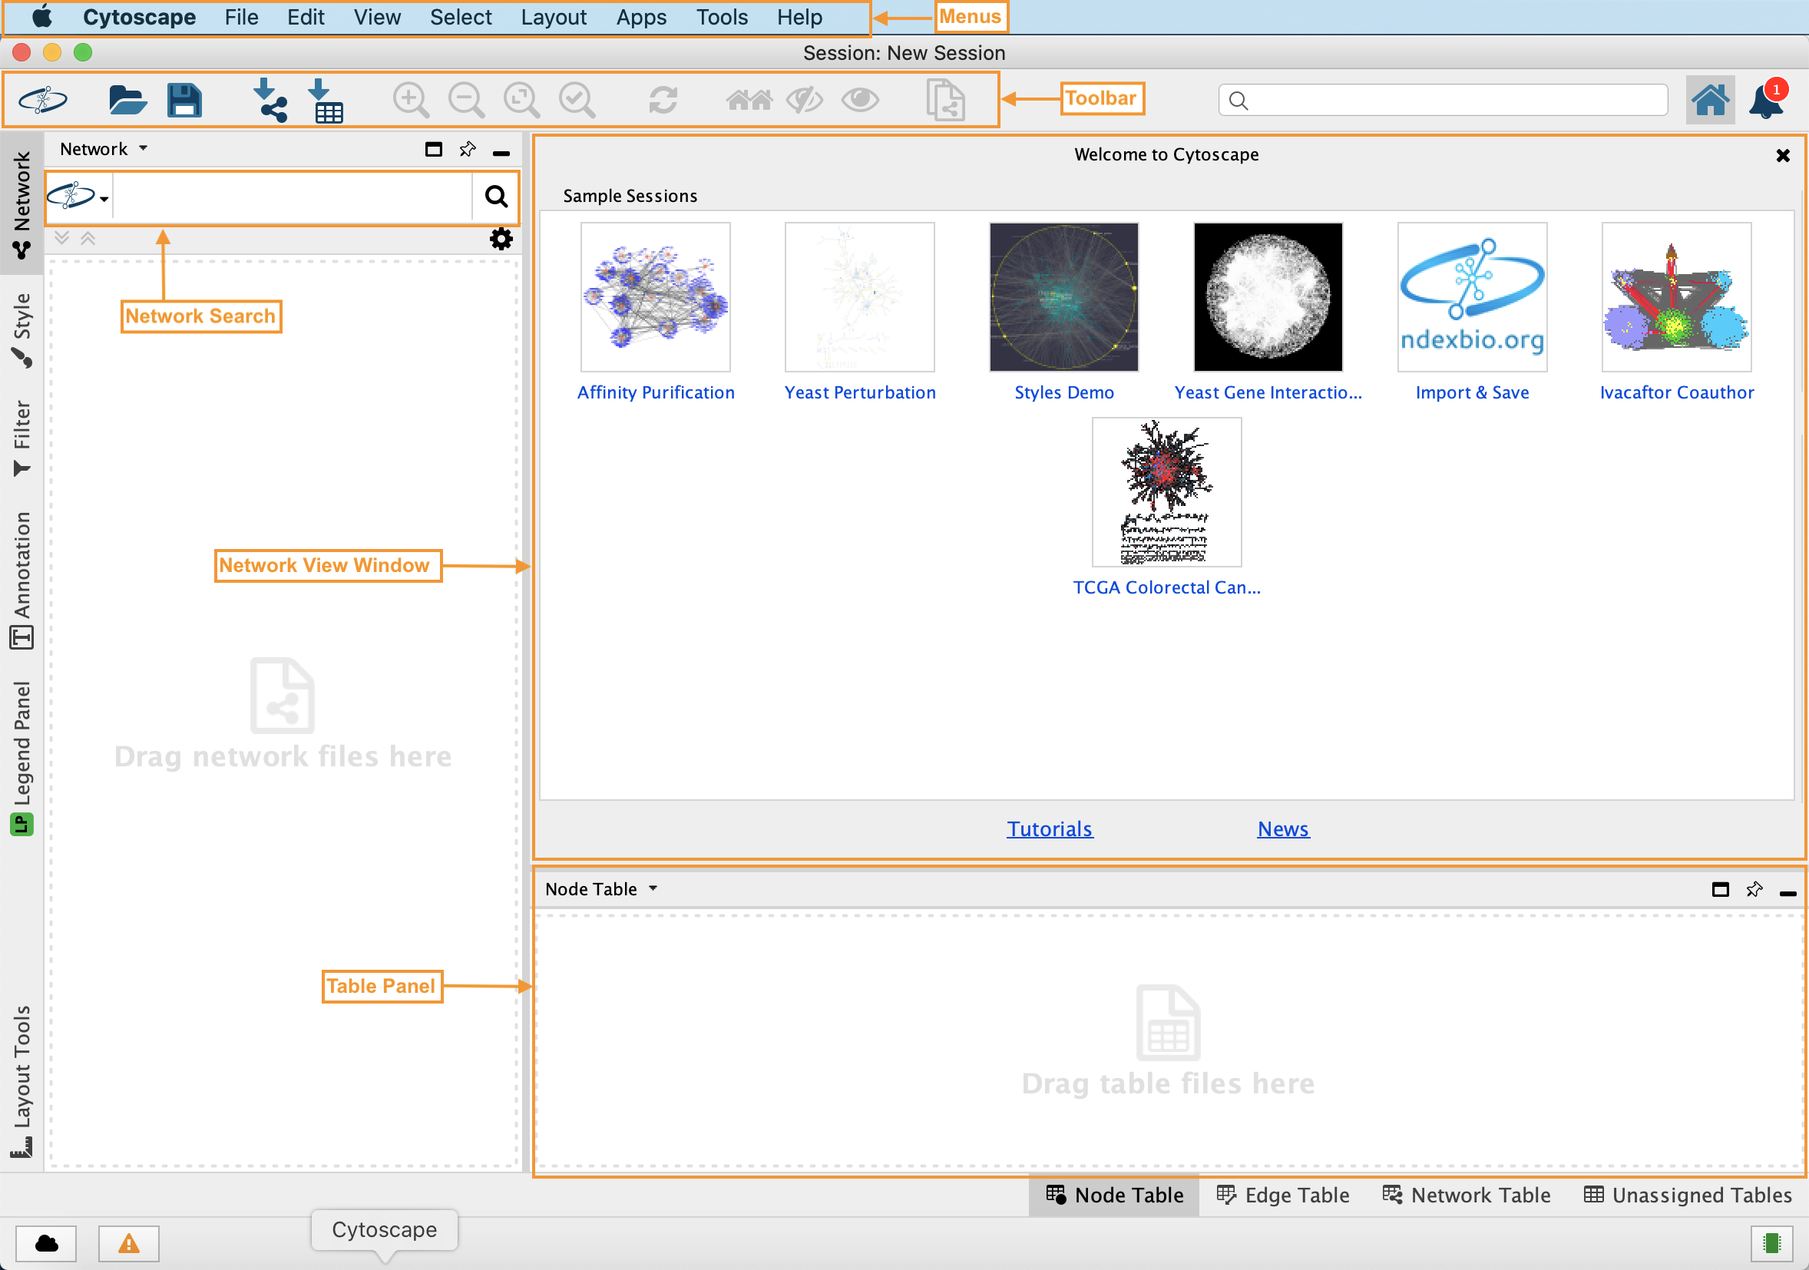Toggle the hide selected eye-slash icon
Screen dimensions: 1809x1270
(805, 100)
